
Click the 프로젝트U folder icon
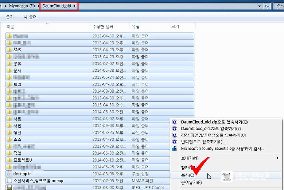[x=9, y=160]
